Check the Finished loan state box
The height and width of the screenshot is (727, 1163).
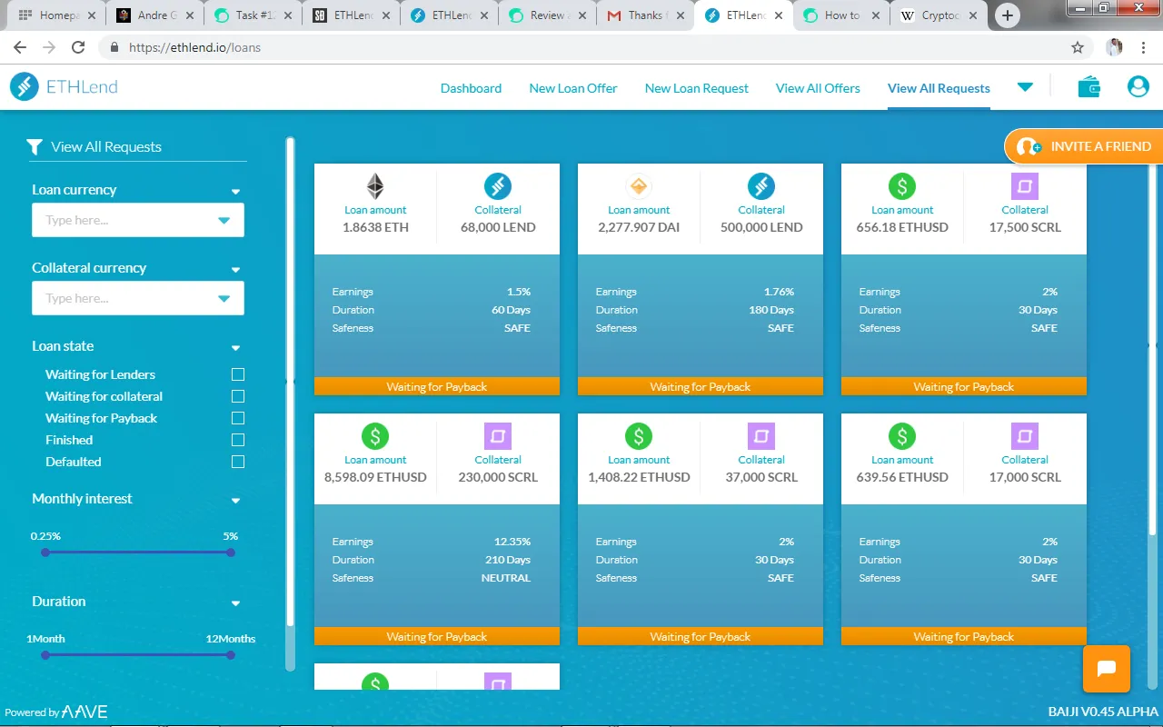click(x=238, y=440)
